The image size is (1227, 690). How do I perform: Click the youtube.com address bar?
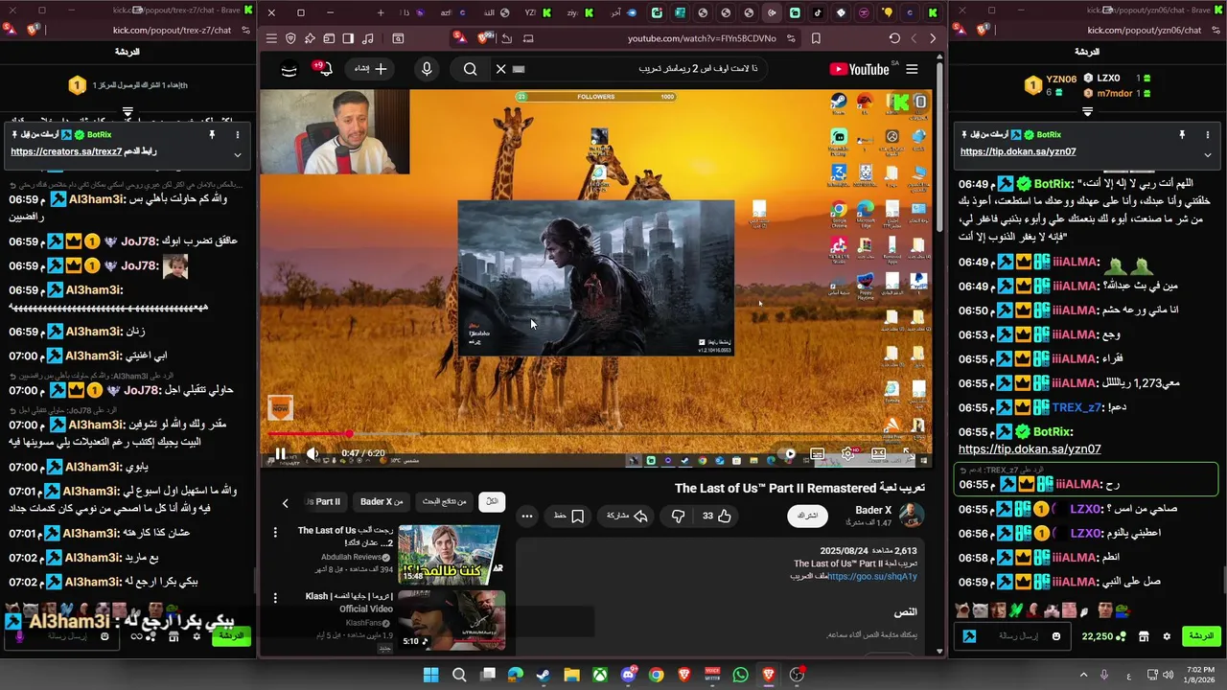[x=702, y=38]
